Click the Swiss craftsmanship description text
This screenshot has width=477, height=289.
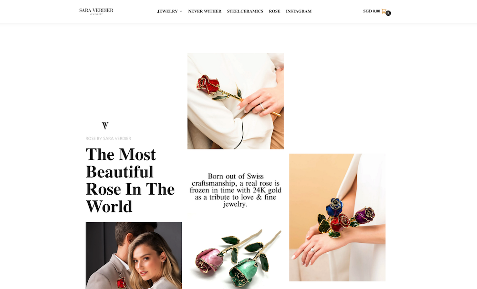(x=236, y=190)
